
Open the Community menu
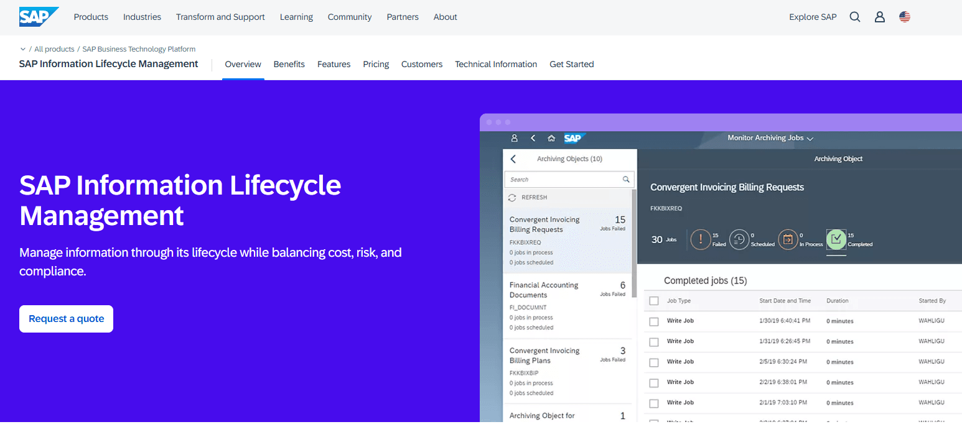pos(350,17)
